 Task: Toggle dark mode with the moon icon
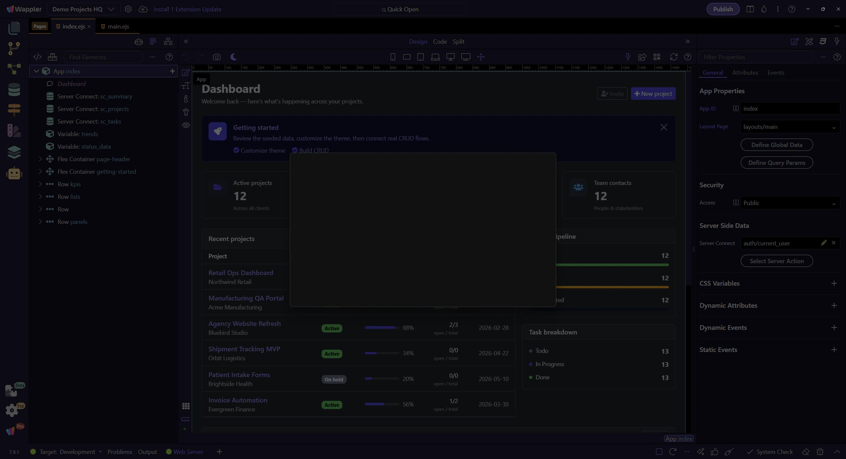pos(234,57)
